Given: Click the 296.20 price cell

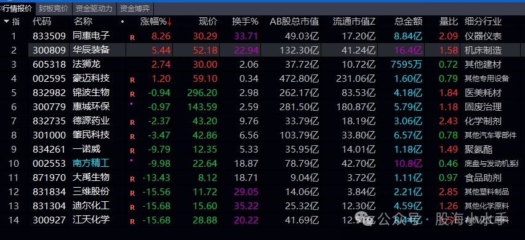Looking at the screenshot, I should tap(202, 92).
